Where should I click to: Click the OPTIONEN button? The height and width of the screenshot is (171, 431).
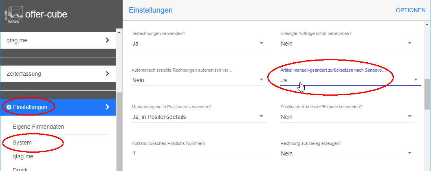(x=410, y=10)
